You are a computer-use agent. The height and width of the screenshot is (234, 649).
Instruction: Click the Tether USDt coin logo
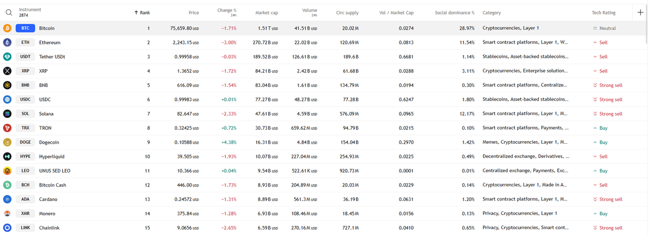click(x=8, y=57)
